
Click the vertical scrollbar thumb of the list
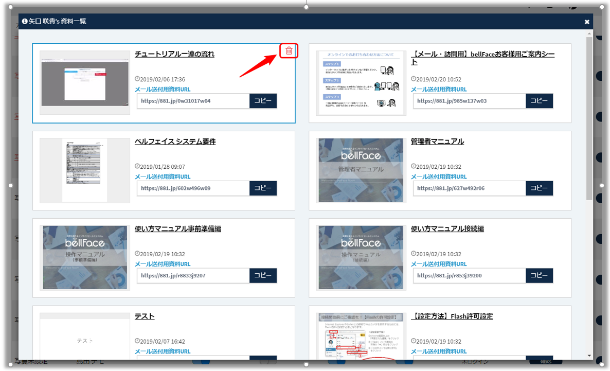589,119
